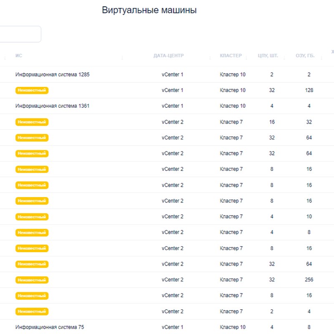Image resolution: width=334 pixels, height=334 pixels.
Task: Click 'vCenter 2' in the 16 CPU row
Action: tap(172, 122)
